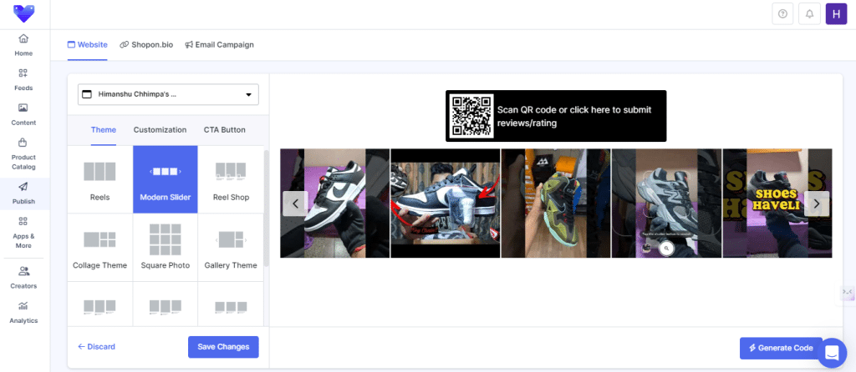This screenshot has height=372, width=856.
Task: Open the chat support widget
Action: tap(832, 353)
